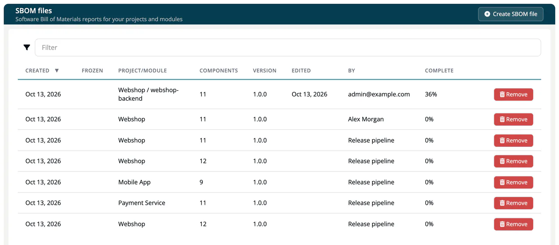Screen dimensions: 559x245
Task: Click Mobile App's Release pipeline author
Action: point(371,182)
